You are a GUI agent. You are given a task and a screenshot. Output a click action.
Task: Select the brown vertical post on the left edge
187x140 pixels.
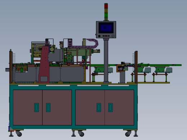(11, 67)
